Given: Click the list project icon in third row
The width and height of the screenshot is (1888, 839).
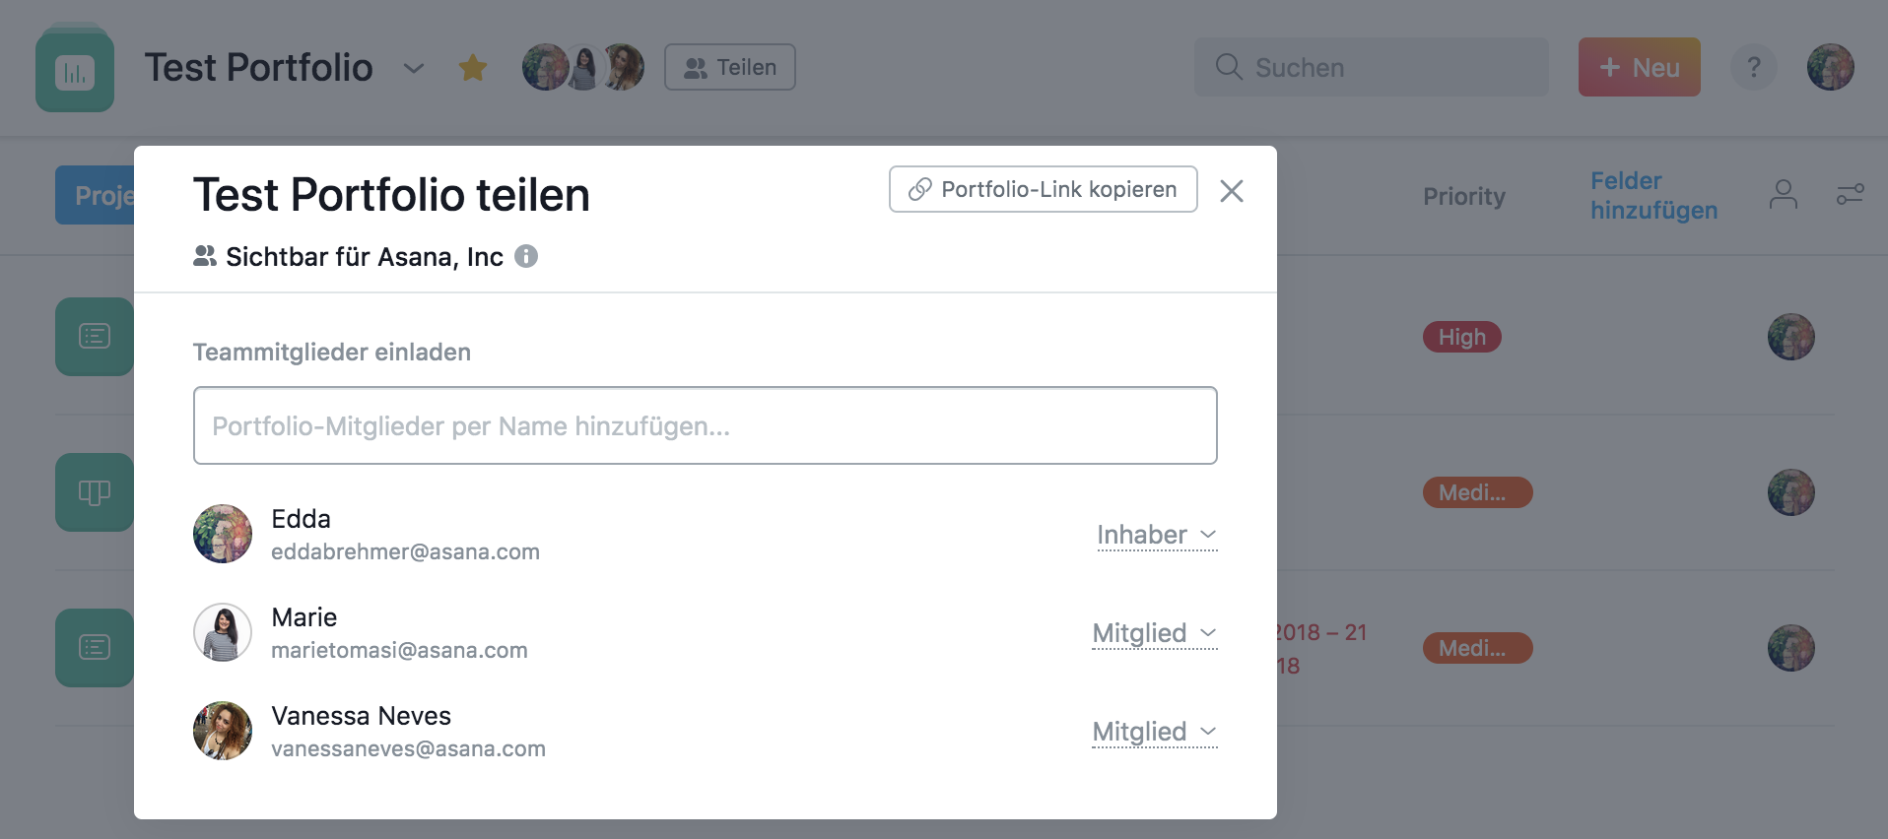Looking at the screenshot, I should pos(95,648).
